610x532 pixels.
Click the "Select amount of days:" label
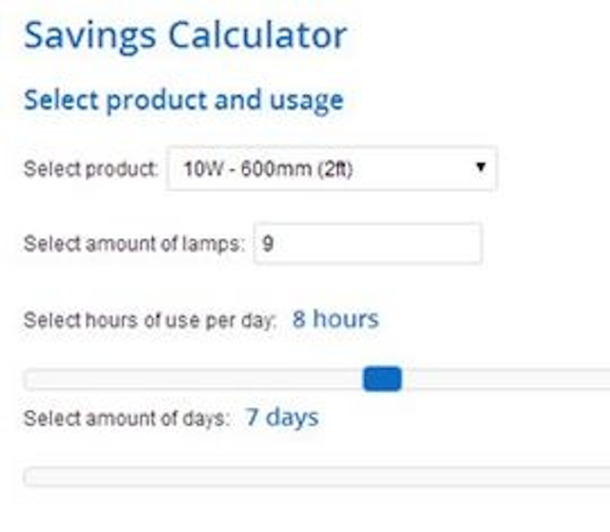coord(127,419)
